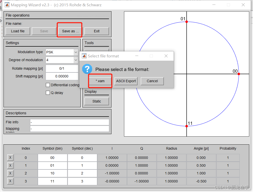Select the red constellation point labeled 00
Image resolution: width=253 pixels, height=192 pixels.
point(239,74)
